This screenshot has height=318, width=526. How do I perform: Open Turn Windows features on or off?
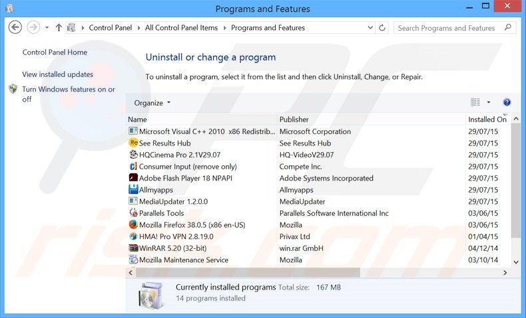69,94
